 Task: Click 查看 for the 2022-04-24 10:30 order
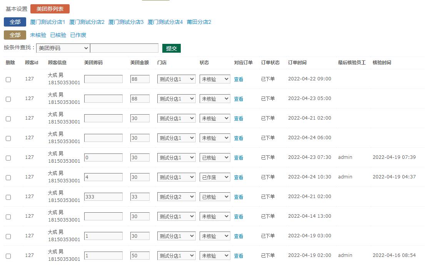point(238,177)
